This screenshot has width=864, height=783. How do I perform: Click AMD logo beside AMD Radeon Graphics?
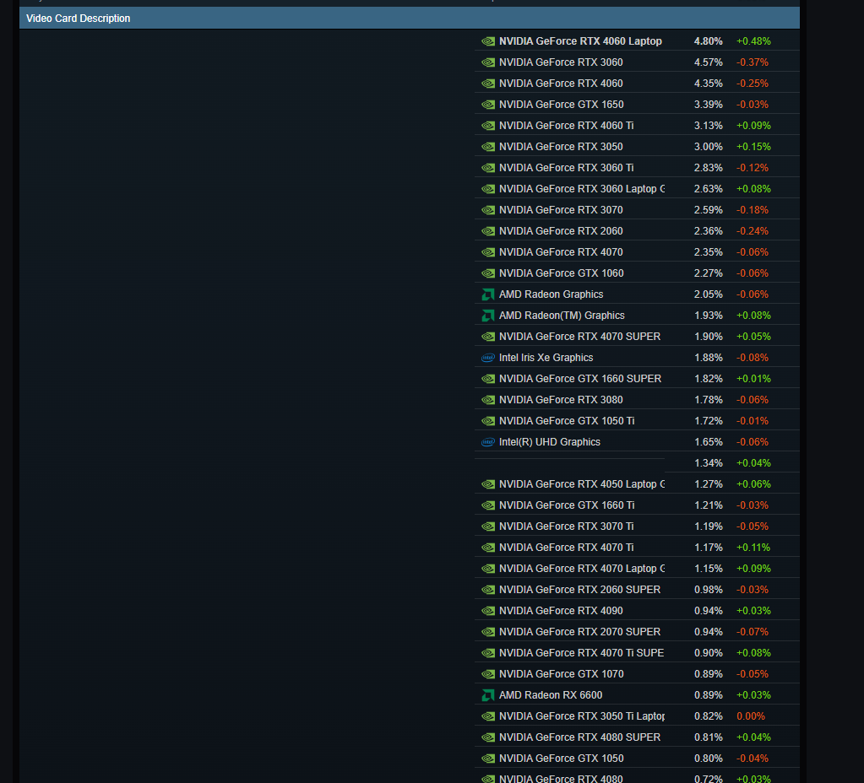coord(488,294)
